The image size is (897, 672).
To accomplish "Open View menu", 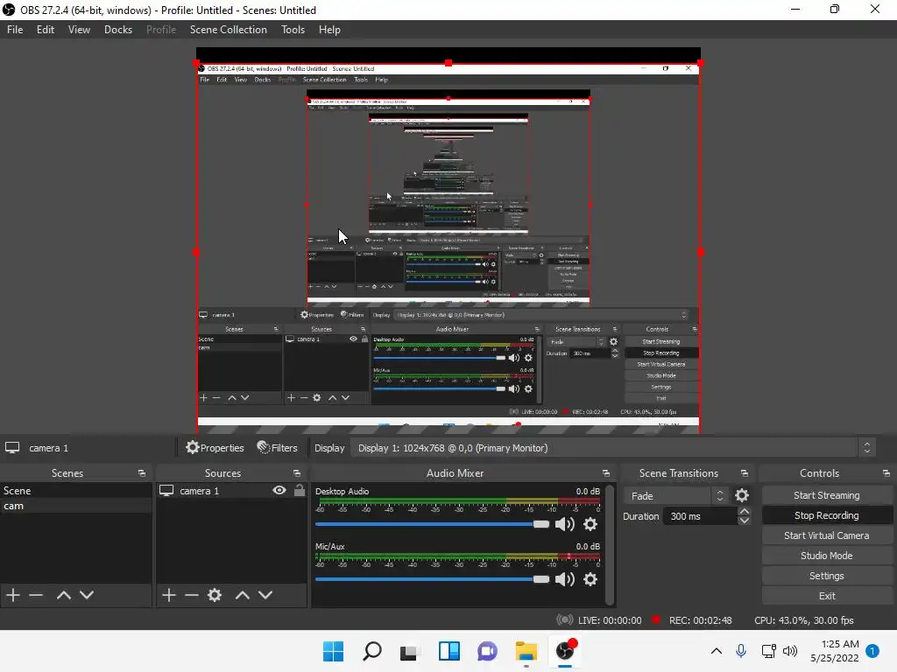I will [79, 30].
